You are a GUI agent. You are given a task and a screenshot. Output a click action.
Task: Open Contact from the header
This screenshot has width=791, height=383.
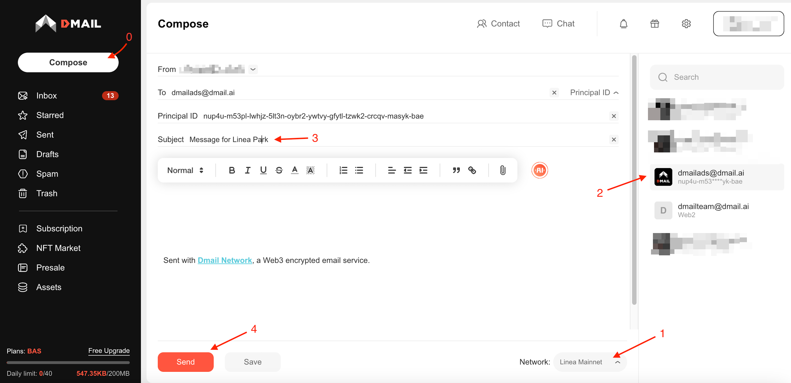(498, 24)
